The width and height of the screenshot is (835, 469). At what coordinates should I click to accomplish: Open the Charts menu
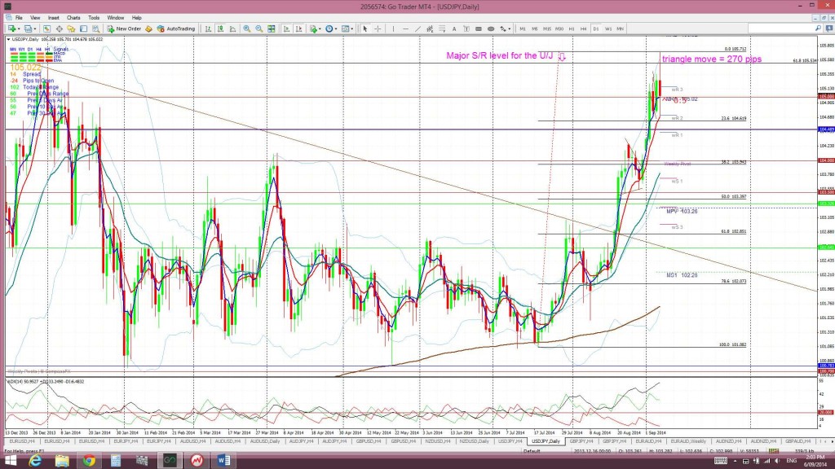coord(73,17)
